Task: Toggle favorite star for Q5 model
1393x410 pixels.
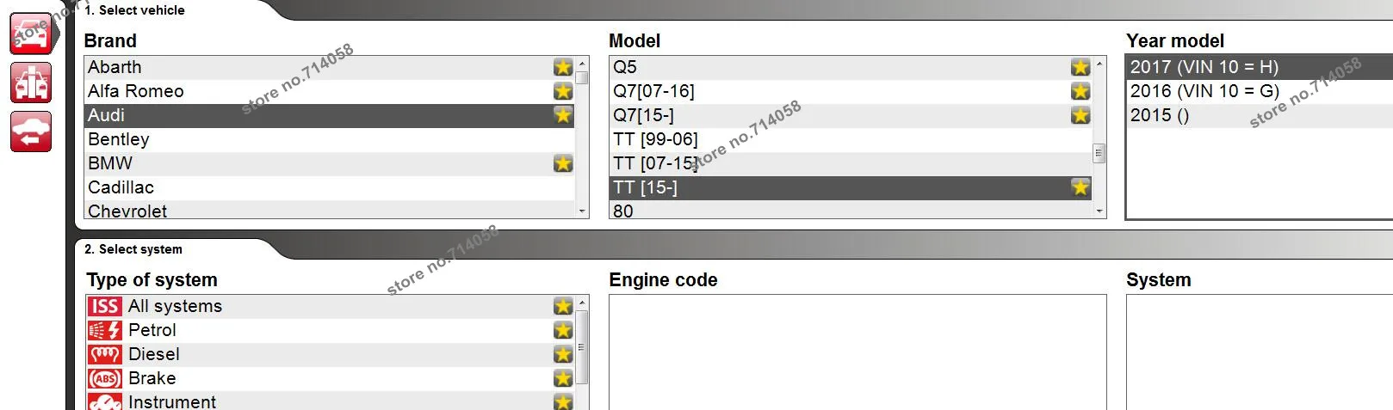Action: [x=1080, y=67]
